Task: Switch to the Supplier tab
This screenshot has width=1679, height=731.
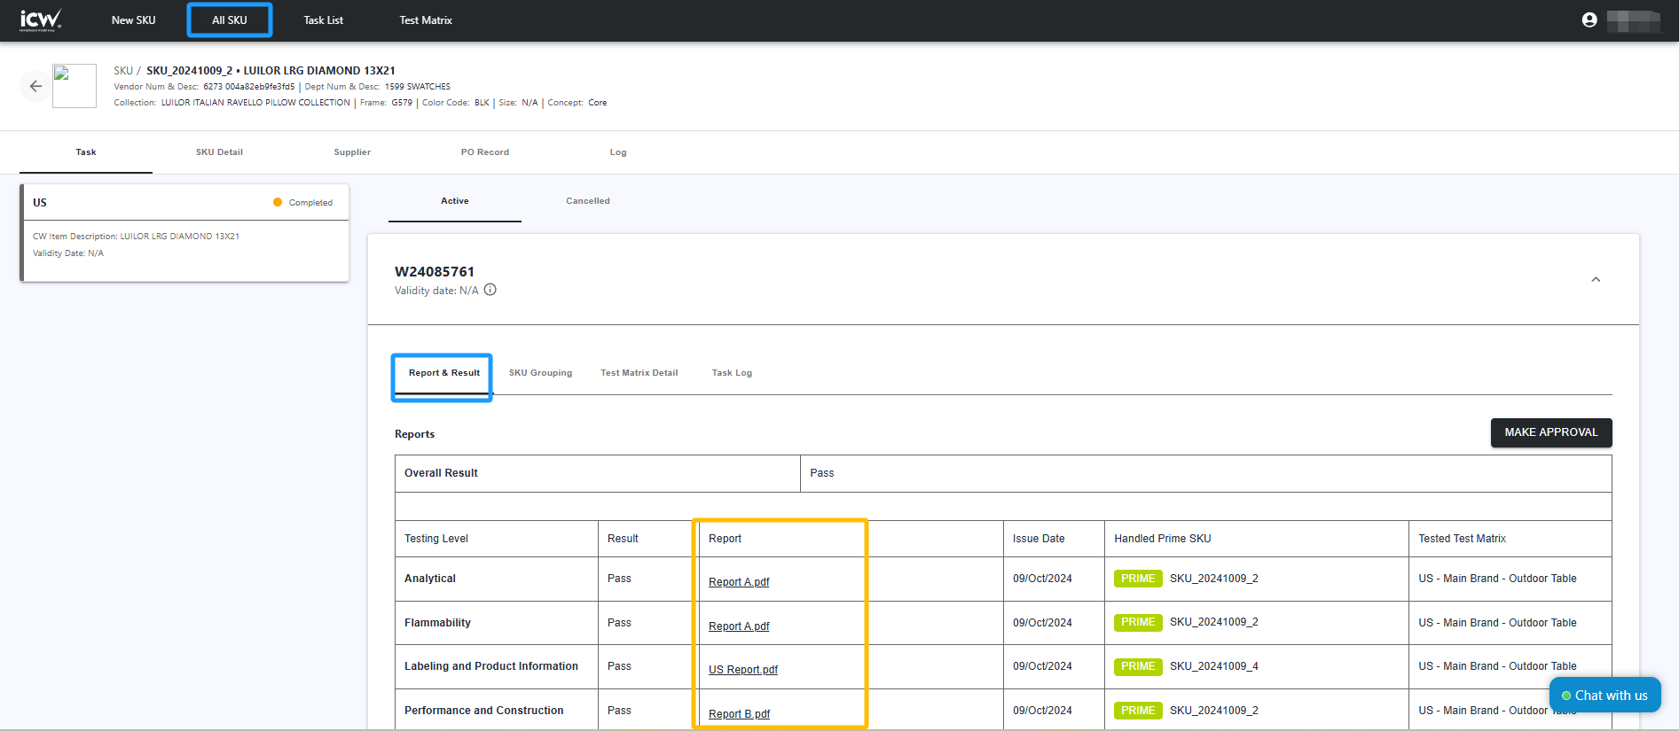Action: [352, 152]
